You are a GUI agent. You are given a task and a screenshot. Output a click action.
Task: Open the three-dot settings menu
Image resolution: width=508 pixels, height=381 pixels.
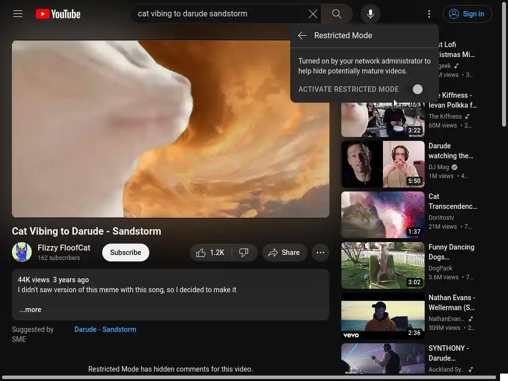tap(429, 13)
